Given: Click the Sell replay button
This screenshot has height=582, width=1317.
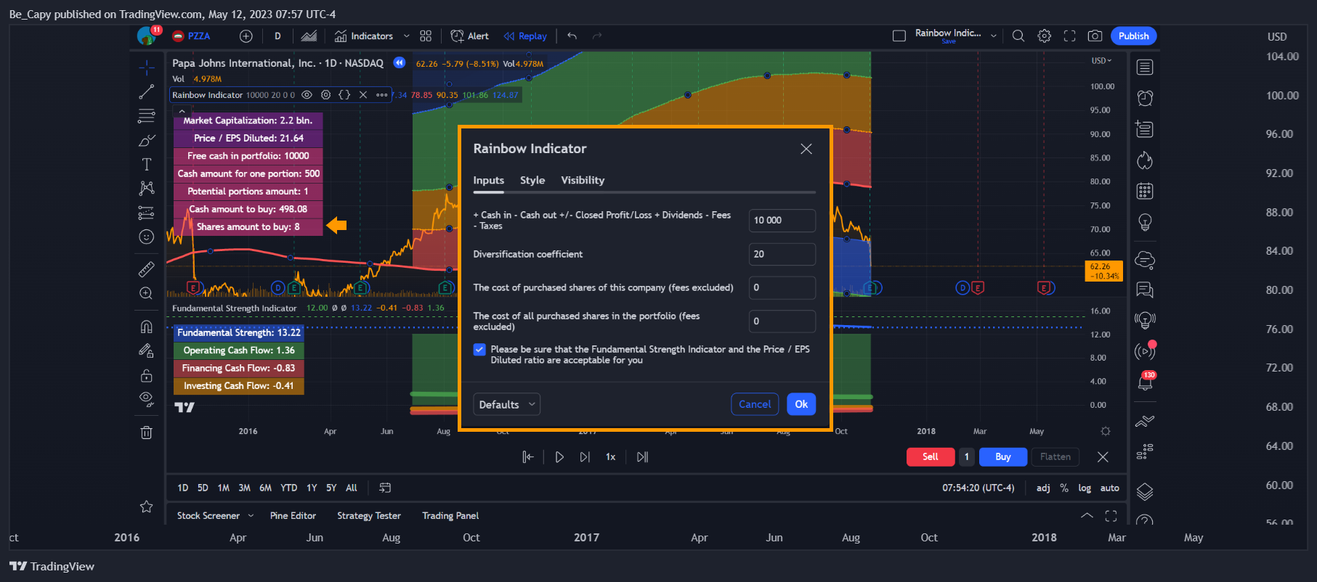Looking at the screenshot, I should click(931, 457).
